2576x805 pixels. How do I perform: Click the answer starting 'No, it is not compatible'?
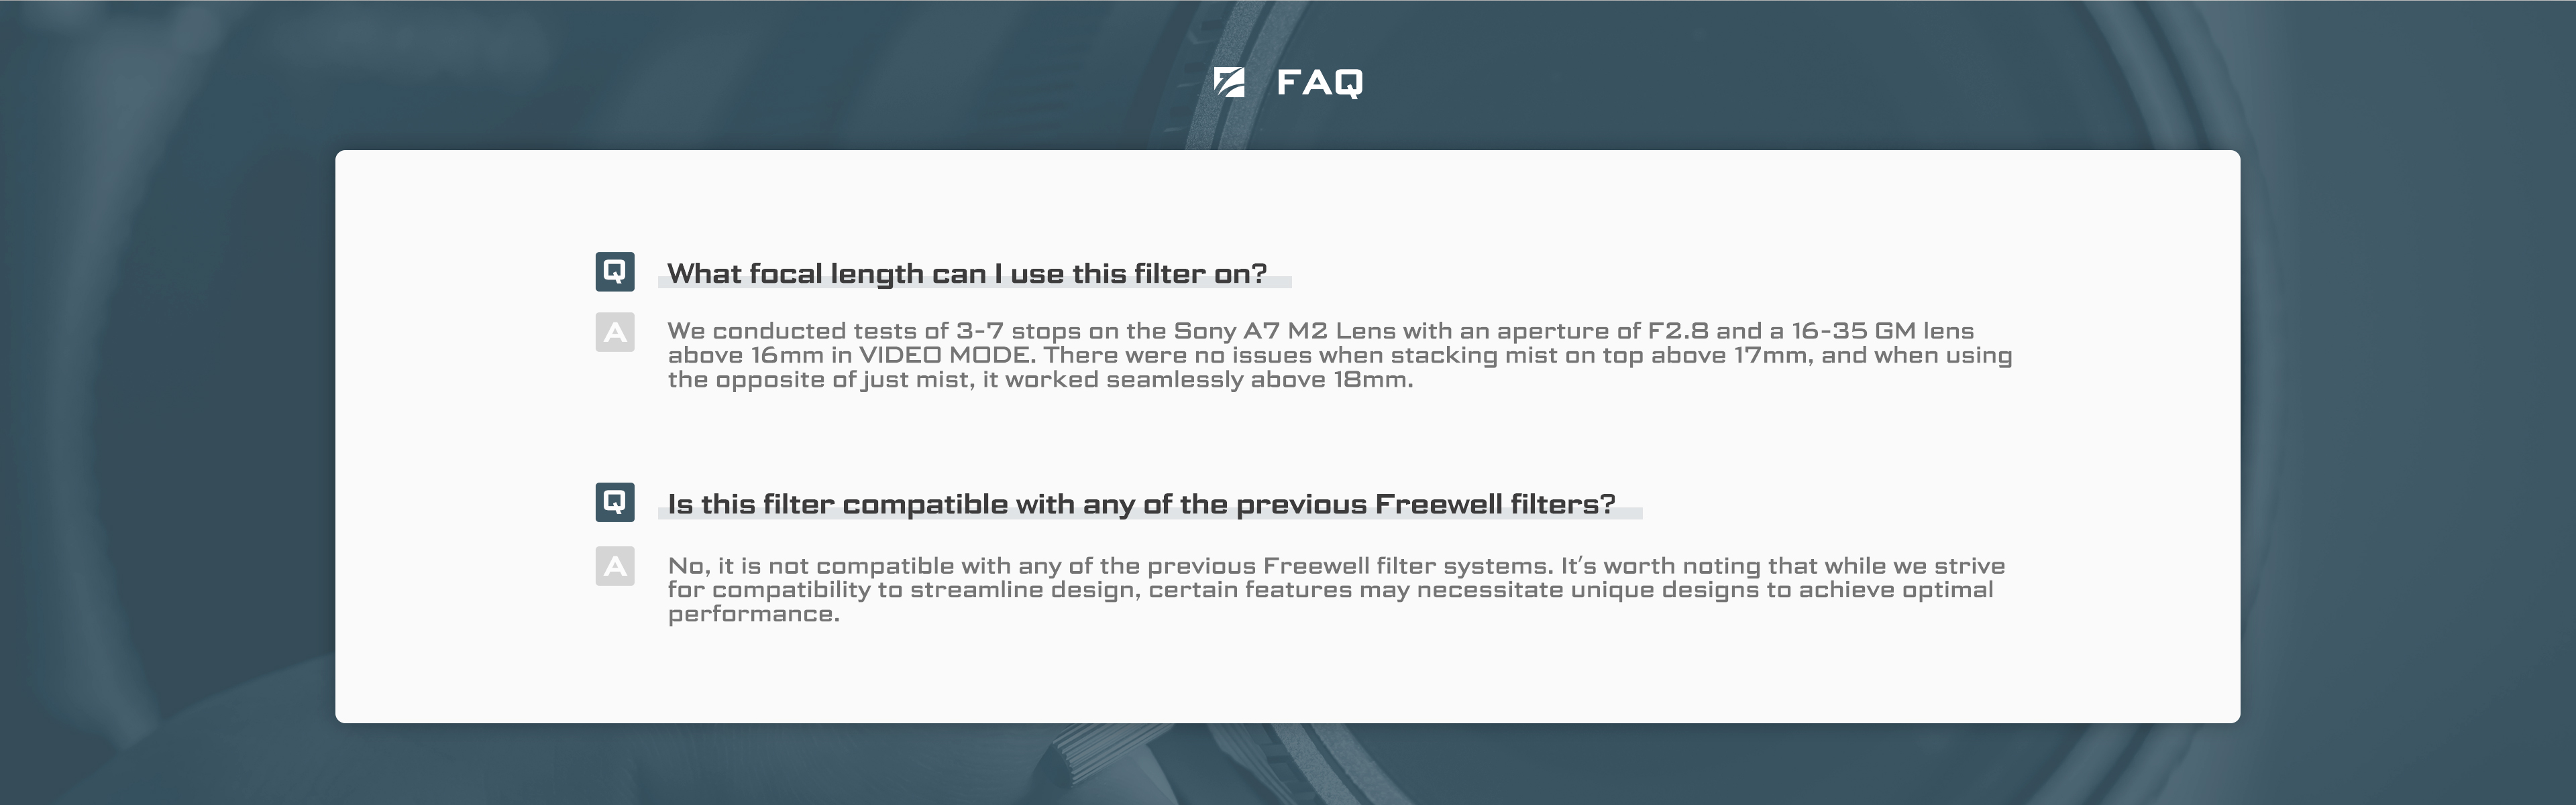point(1336,589)
